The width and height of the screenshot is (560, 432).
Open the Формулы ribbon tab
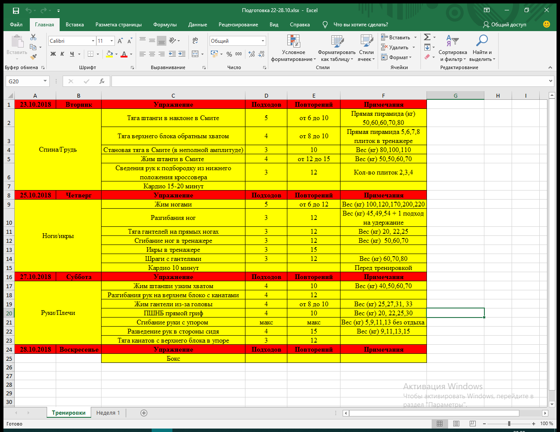pyautogui.click(x=165, y=25)
